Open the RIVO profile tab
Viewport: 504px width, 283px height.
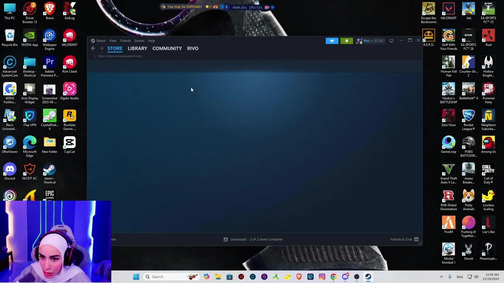(193, 48)
